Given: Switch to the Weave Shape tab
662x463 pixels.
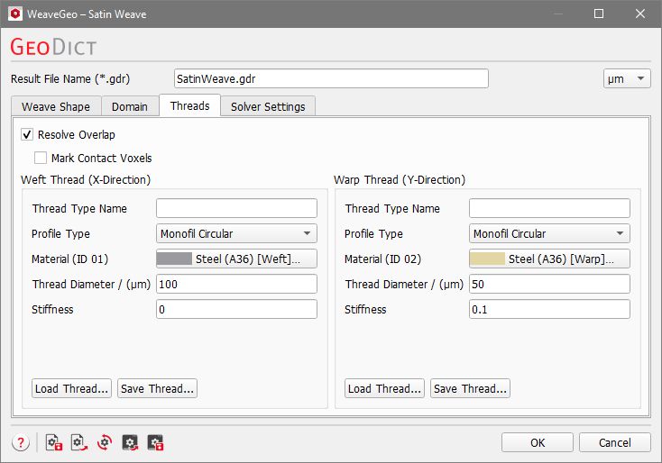Looking at the screenshot, I should [x=56, y=106].
